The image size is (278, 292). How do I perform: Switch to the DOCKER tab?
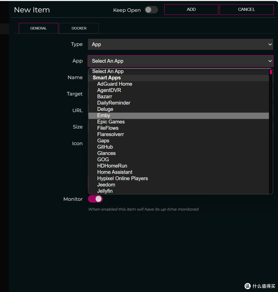pos(79,28)
